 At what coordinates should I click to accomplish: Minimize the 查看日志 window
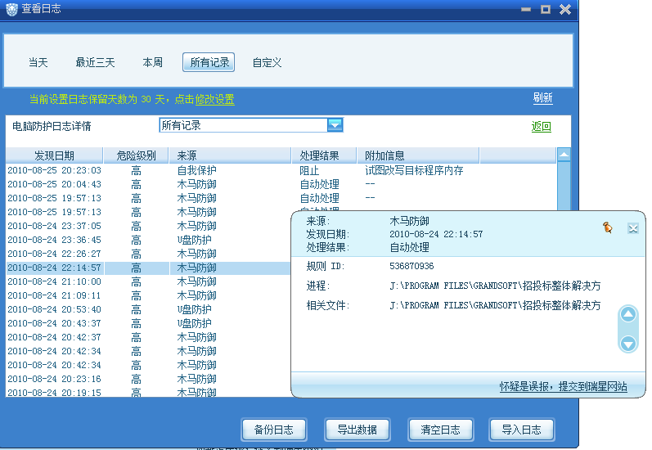coord(525,9)
